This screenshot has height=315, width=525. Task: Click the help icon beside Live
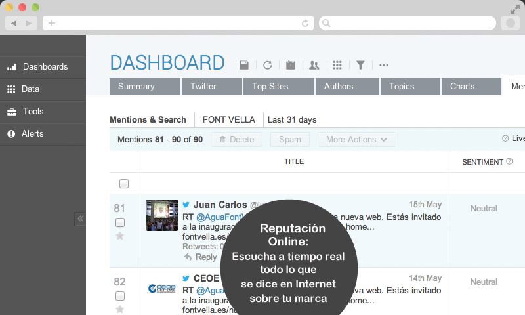(x=505, y=138)
